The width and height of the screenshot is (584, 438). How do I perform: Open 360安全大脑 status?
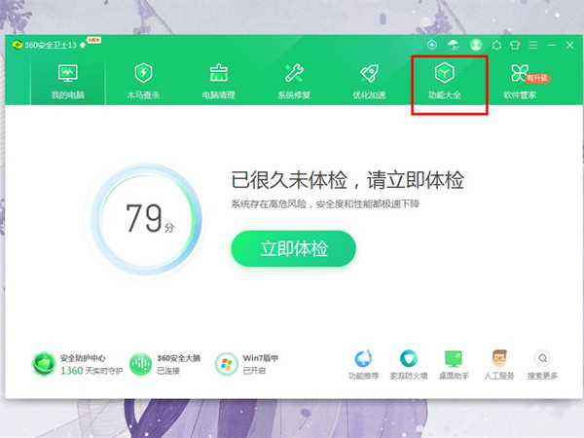(141, 364)
